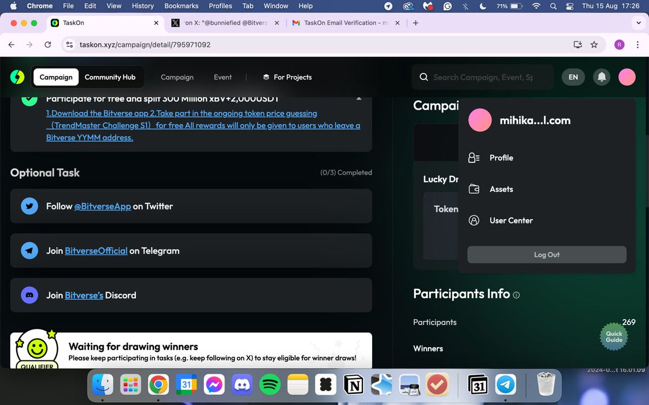Click the TaskOn search field
The width and height of the screenshot is (649, 405).
click(482, 77)
